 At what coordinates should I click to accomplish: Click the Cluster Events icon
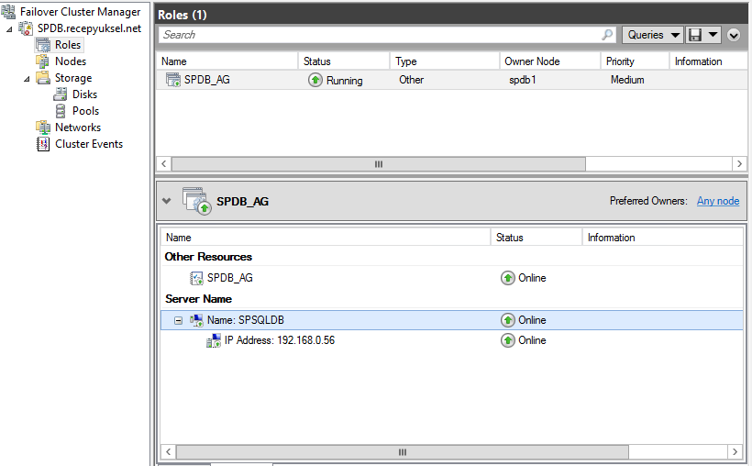click(43, 144)
